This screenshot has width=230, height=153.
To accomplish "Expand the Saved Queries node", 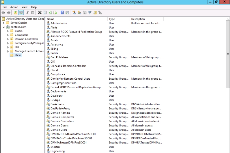I will 4,23.
